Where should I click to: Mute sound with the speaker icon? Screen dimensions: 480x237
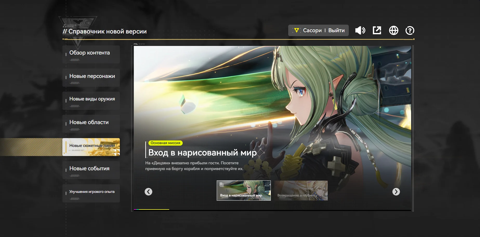point(360,30)
